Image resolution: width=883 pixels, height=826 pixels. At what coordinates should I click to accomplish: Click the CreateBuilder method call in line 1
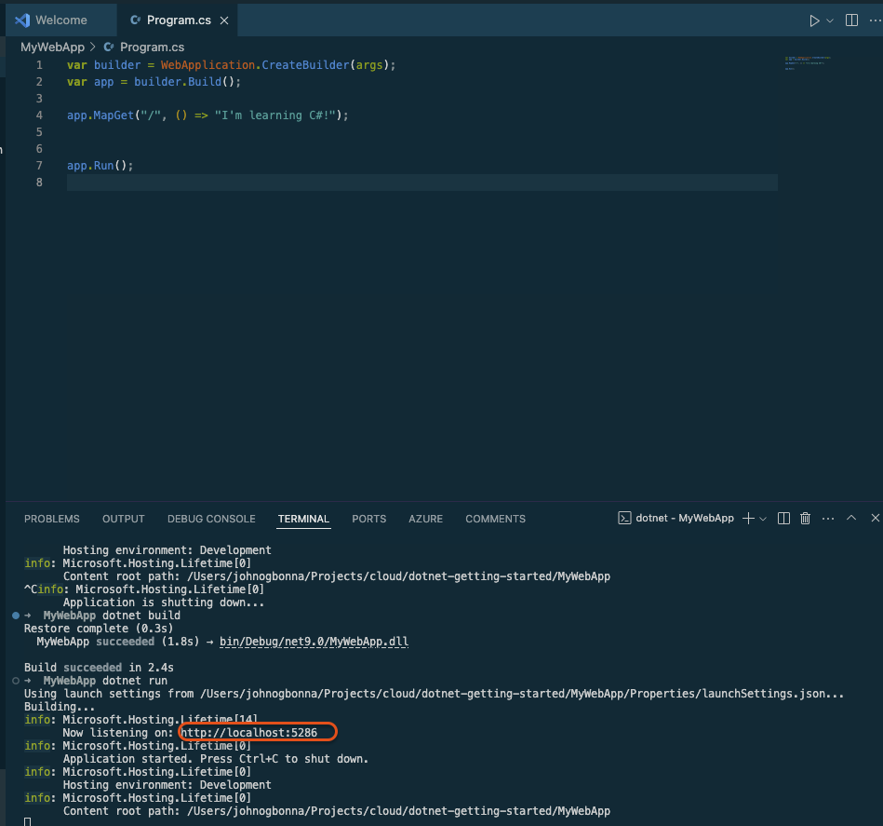click(x=305, y=65)
